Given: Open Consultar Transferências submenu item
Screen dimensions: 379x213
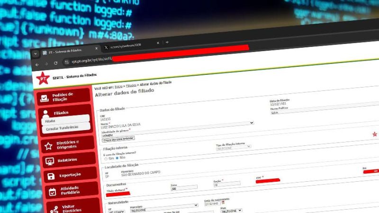Looking at the screenshot, I should (66, 127).
